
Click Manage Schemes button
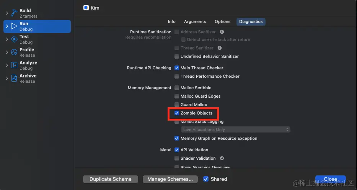tap(170, 179)
